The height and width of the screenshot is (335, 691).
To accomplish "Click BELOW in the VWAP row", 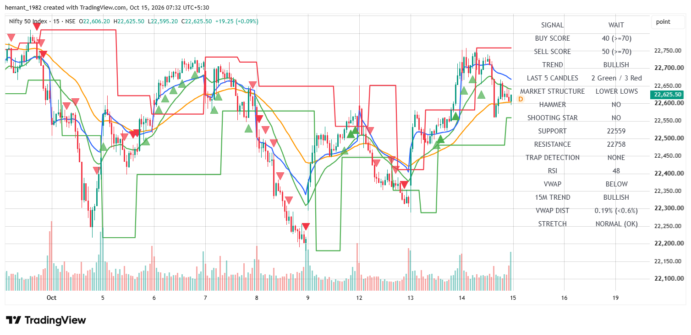I will [x=616, y=184].
